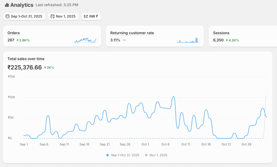This screenshot has width=277, height=167.
Task: Open the INR ₹ currency selector
Action: [x=91, y=17]
